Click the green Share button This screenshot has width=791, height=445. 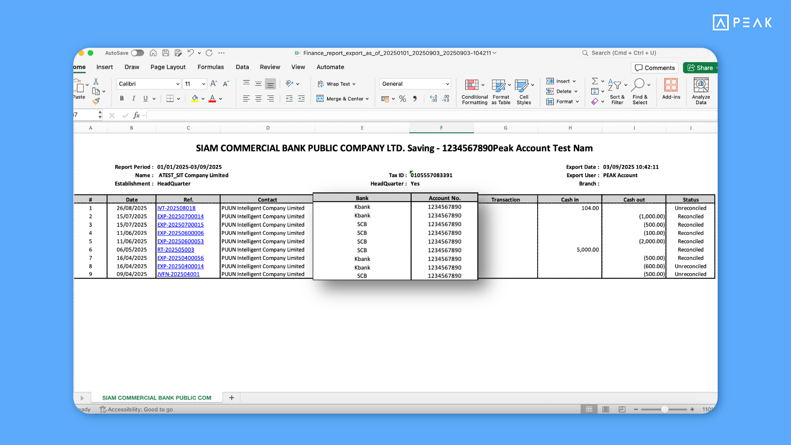tap(700, 68)
